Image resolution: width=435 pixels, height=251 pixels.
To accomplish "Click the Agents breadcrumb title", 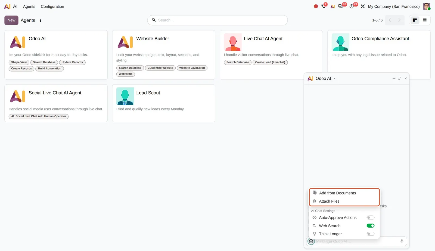I will [28, 20].
